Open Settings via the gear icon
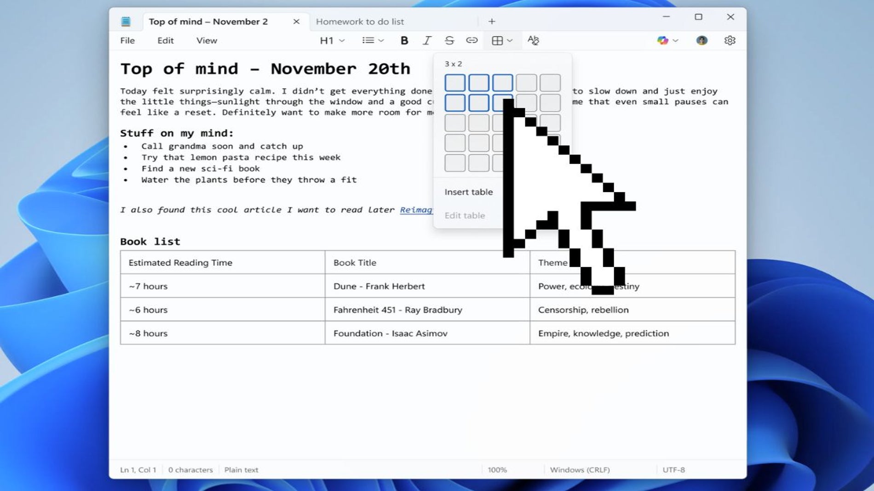 [730, 40]
